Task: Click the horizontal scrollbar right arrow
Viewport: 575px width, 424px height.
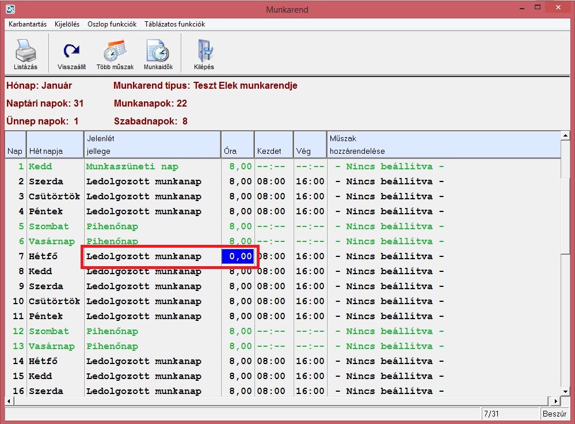Action: tap(555, 401)
